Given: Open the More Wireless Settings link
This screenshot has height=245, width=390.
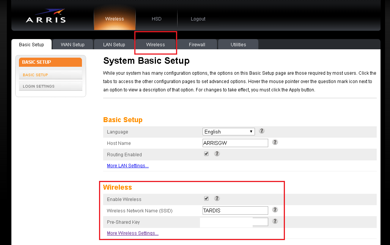Looking at the screenshot, I should click(132, 233).
